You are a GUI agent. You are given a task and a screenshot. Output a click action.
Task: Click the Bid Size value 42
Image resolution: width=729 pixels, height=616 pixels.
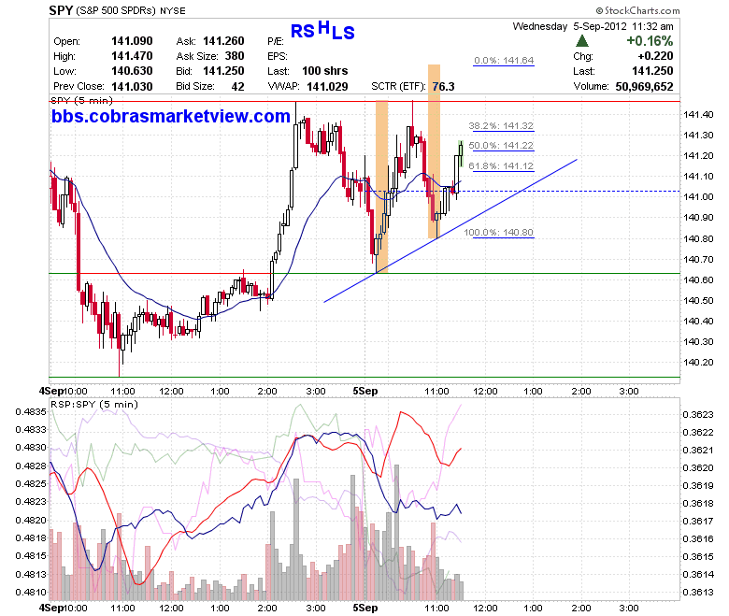click(238, 87)
